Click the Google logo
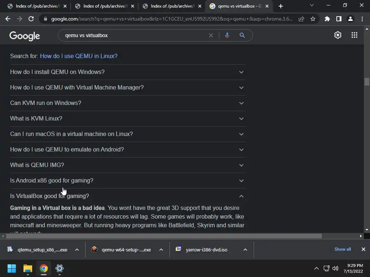 [25, 36]
